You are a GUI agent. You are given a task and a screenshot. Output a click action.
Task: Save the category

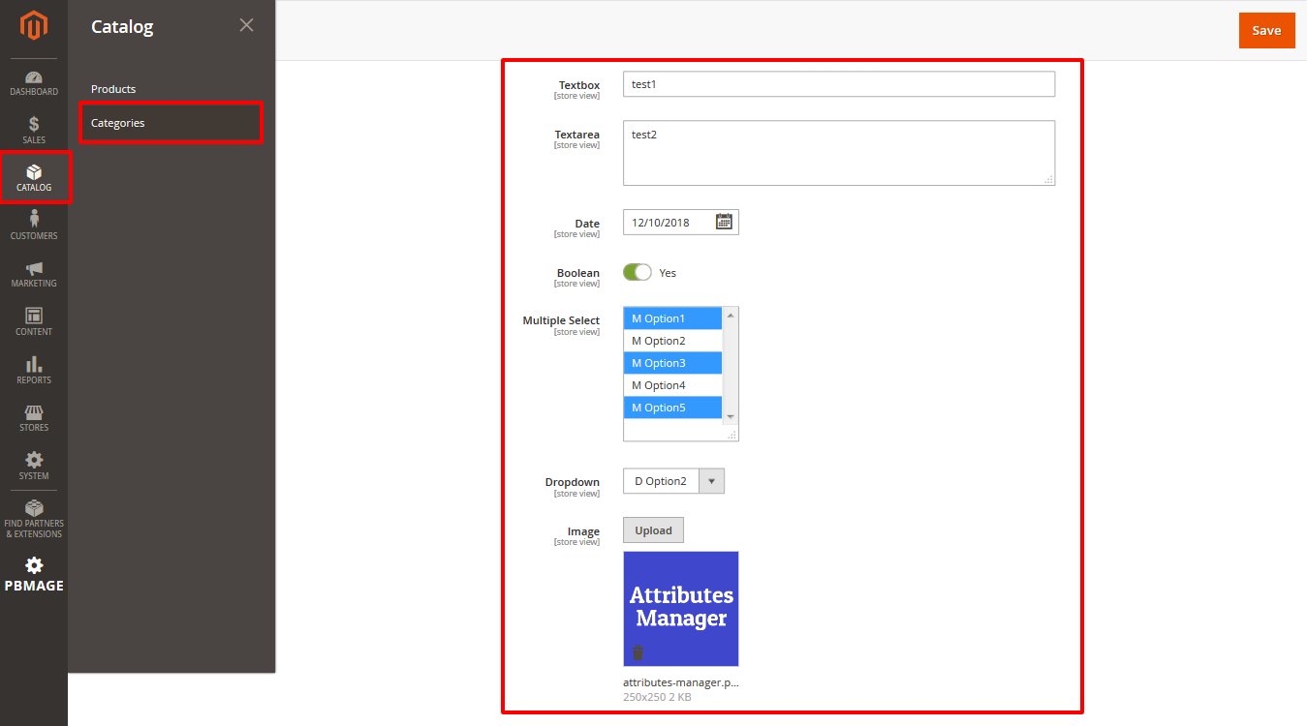1266,30
